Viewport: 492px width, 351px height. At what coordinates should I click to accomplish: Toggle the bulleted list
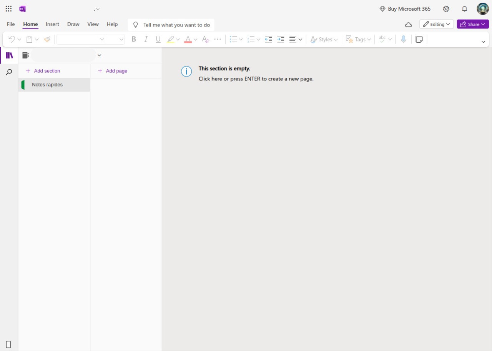click(233, 39)
